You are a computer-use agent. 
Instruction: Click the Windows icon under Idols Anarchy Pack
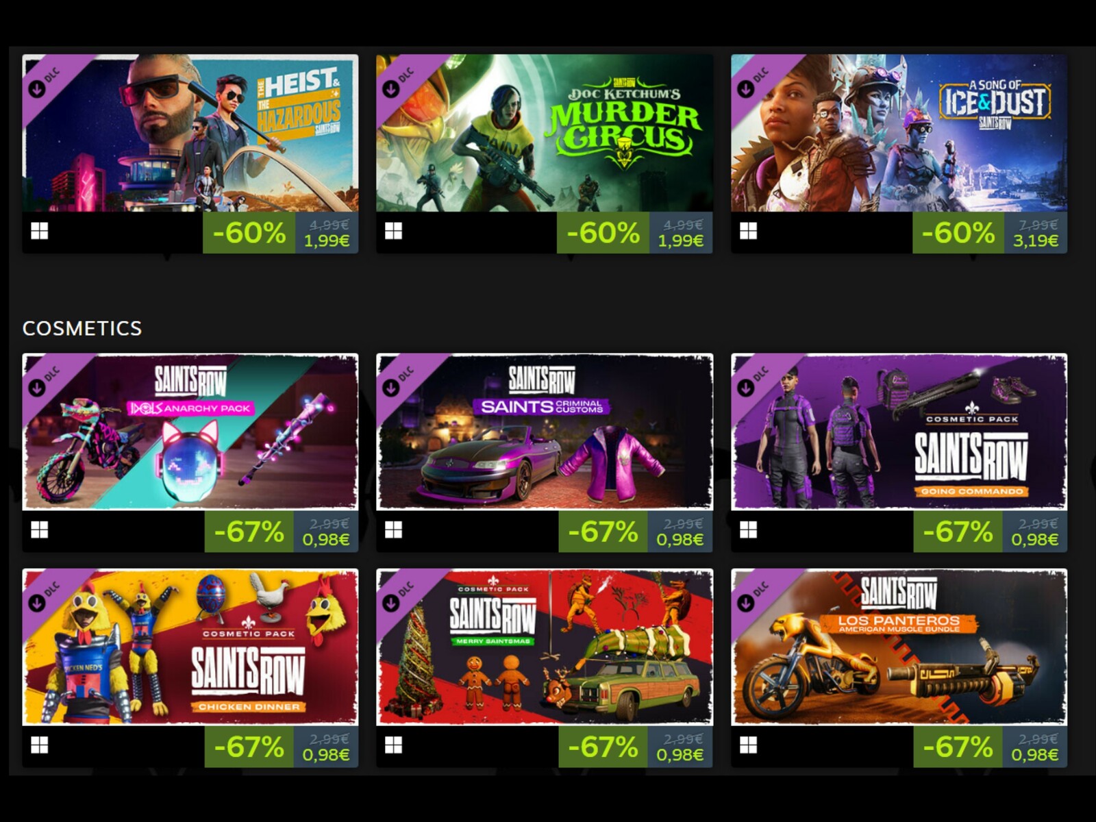(40, 530)
